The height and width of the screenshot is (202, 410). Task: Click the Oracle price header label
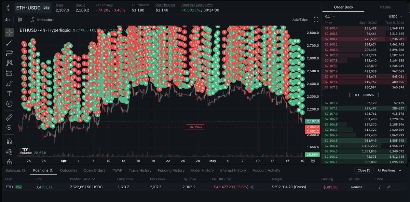[x=81, y=5]
